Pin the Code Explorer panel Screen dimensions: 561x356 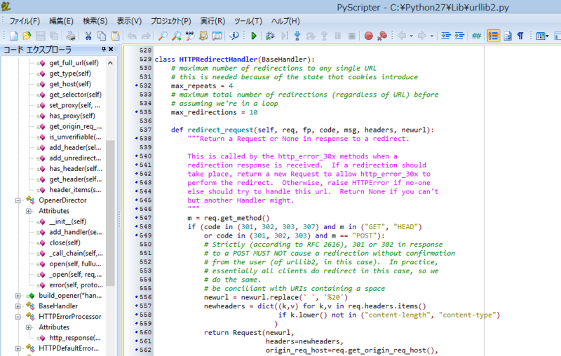104,49
